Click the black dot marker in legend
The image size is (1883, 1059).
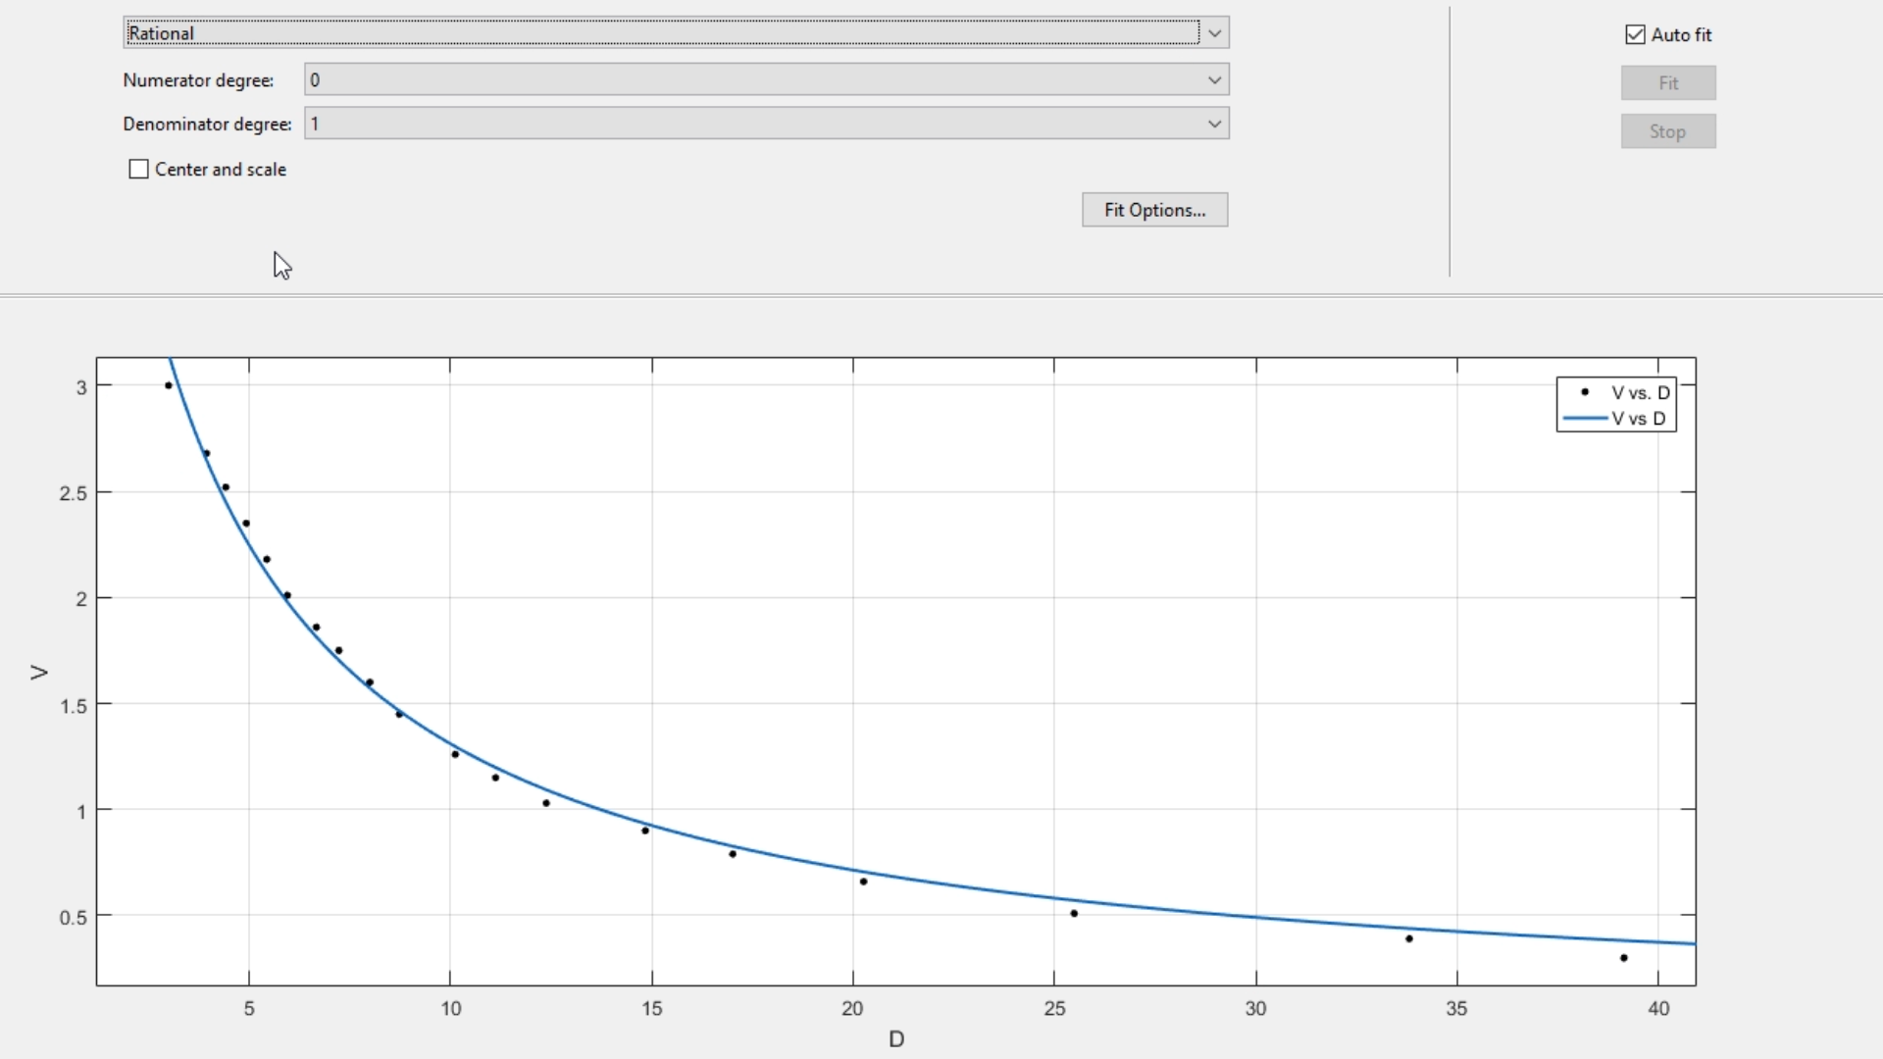tap(1585, 392)
